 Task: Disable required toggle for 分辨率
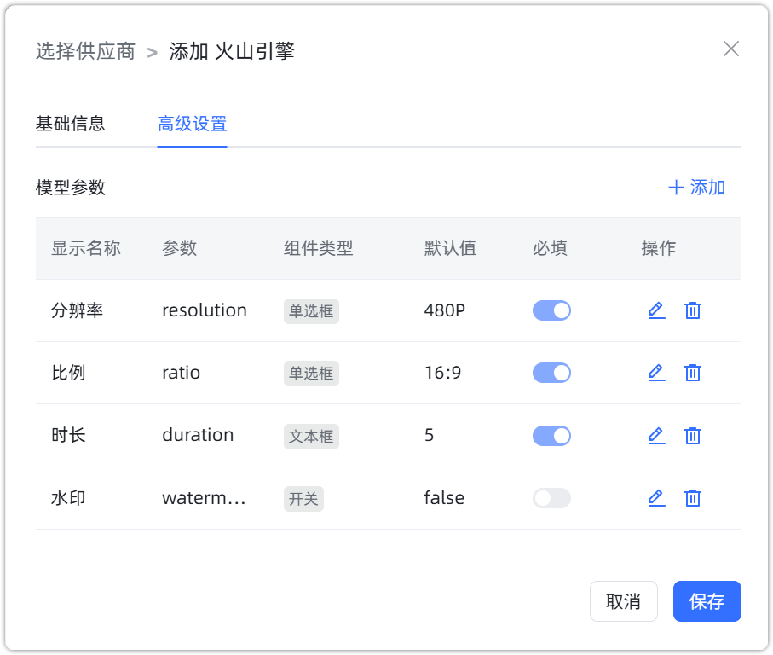(551, 310)
